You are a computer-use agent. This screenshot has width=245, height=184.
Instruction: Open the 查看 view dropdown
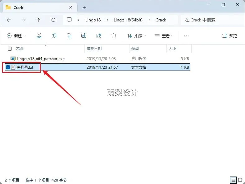(164, 36)
